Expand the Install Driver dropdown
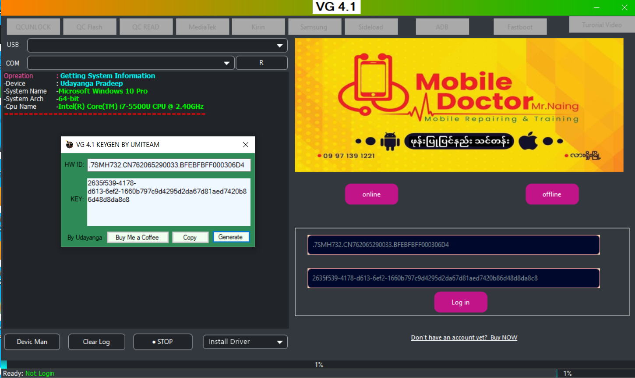The width and height of the screenshot is (635, 378). pos(245,342)
